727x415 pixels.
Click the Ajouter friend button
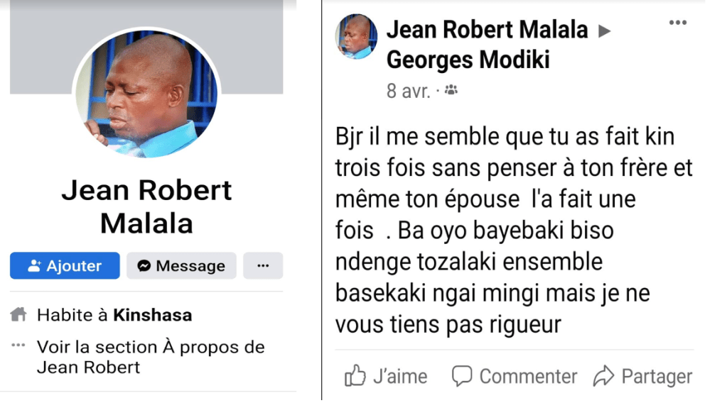(65, 266)
